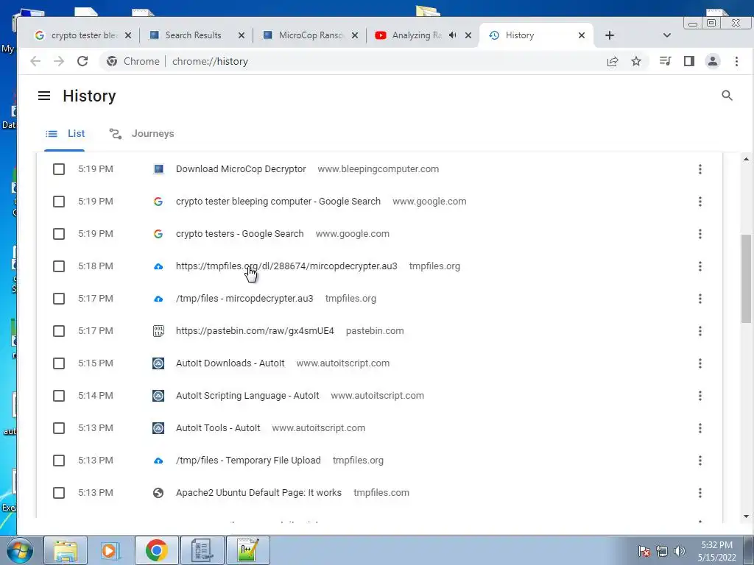Click the scrollbar up arrow
The image size is (754, 565).
746,159
